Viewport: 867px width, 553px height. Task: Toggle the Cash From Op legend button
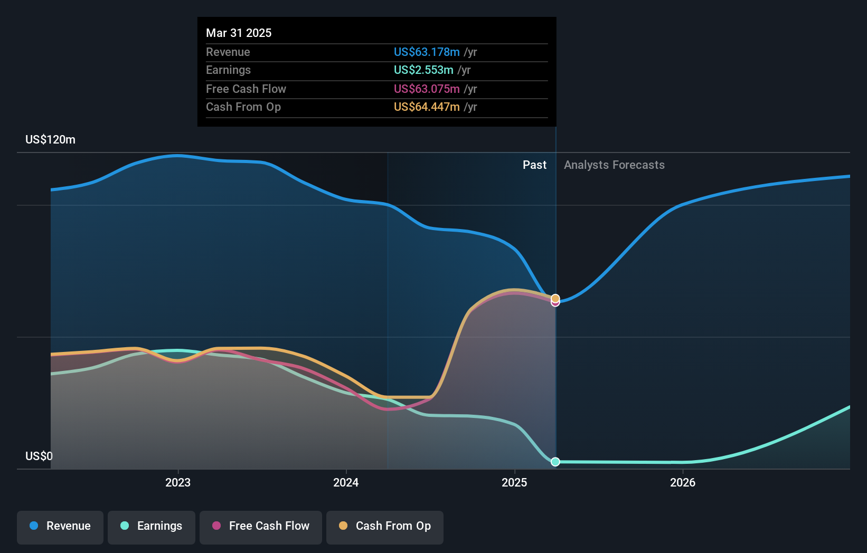tap(385, 527)
